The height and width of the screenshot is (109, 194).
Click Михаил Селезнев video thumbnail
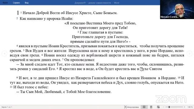tap(177, 9)
